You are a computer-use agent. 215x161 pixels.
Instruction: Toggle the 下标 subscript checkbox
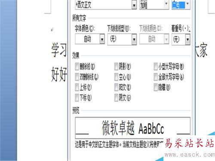click(x=77, y=98)
